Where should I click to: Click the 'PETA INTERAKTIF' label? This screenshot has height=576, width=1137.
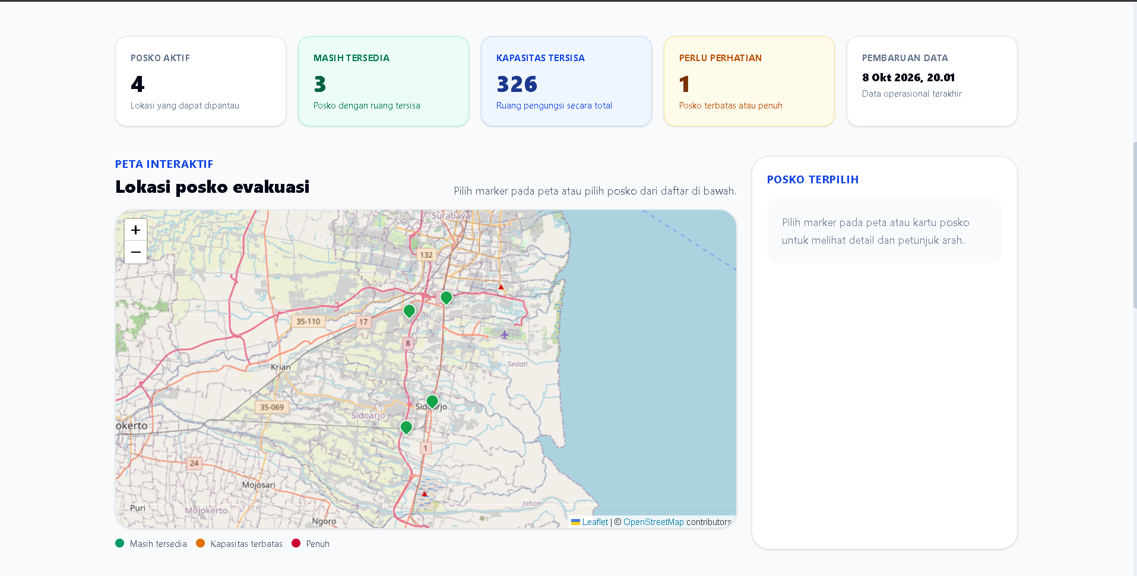tap(164, 164)
